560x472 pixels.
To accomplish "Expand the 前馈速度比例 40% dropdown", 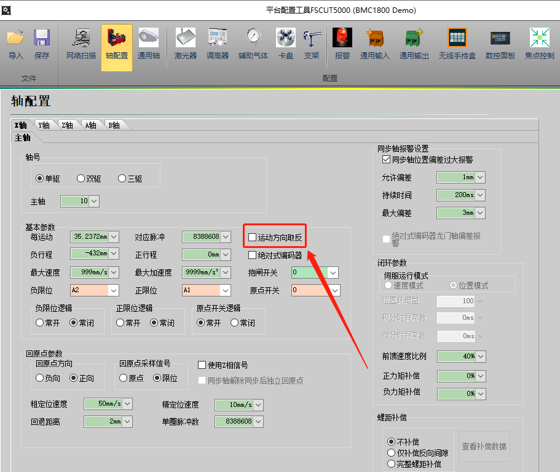I will pos(480,357).
